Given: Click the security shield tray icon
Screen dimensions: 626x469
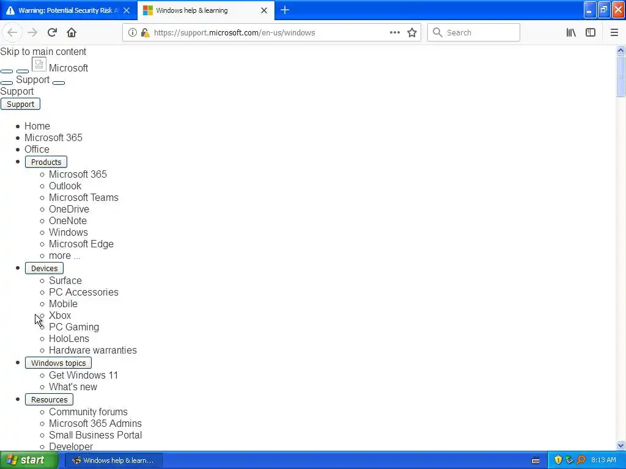Looking at the screenshot, I should coord(558,460).
